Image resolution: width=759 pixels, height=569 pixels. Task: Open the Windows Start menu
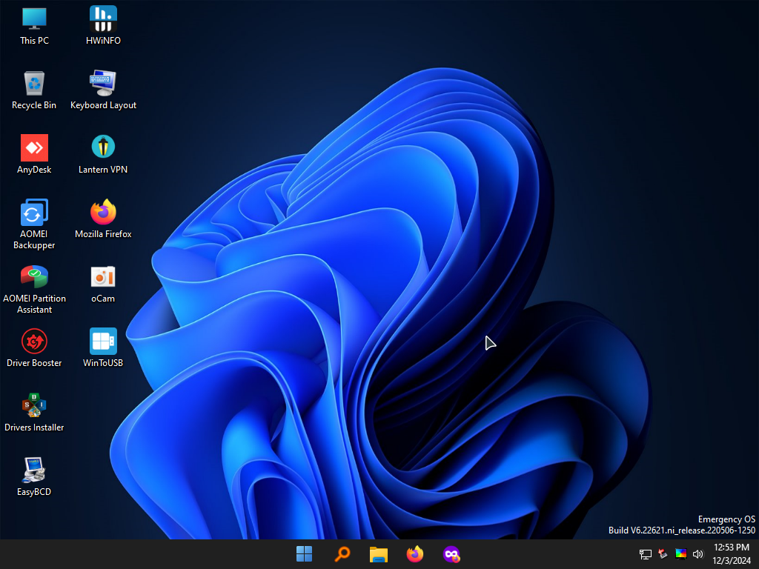coord(305,553)
